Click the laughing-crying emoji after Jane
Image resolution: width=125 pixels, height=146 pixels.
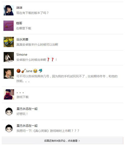point(35,71)
